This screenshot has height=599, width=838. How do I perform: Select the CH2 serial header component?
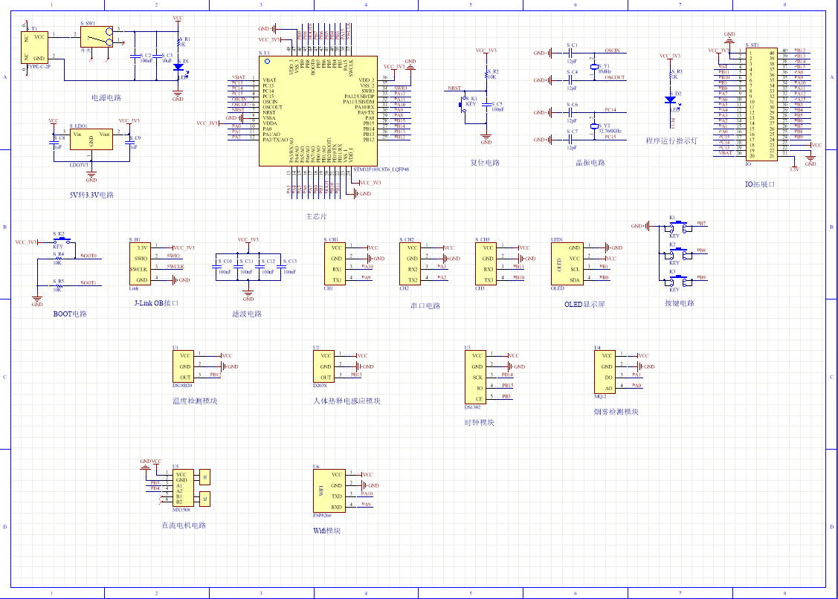pos(410,263)
